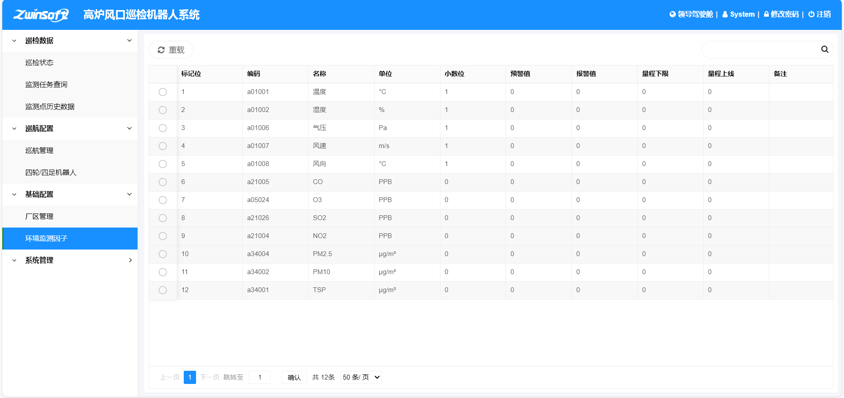The image size is (844, 398).
Task: Select radio button for PM10 row
Action: click(163, 272)
